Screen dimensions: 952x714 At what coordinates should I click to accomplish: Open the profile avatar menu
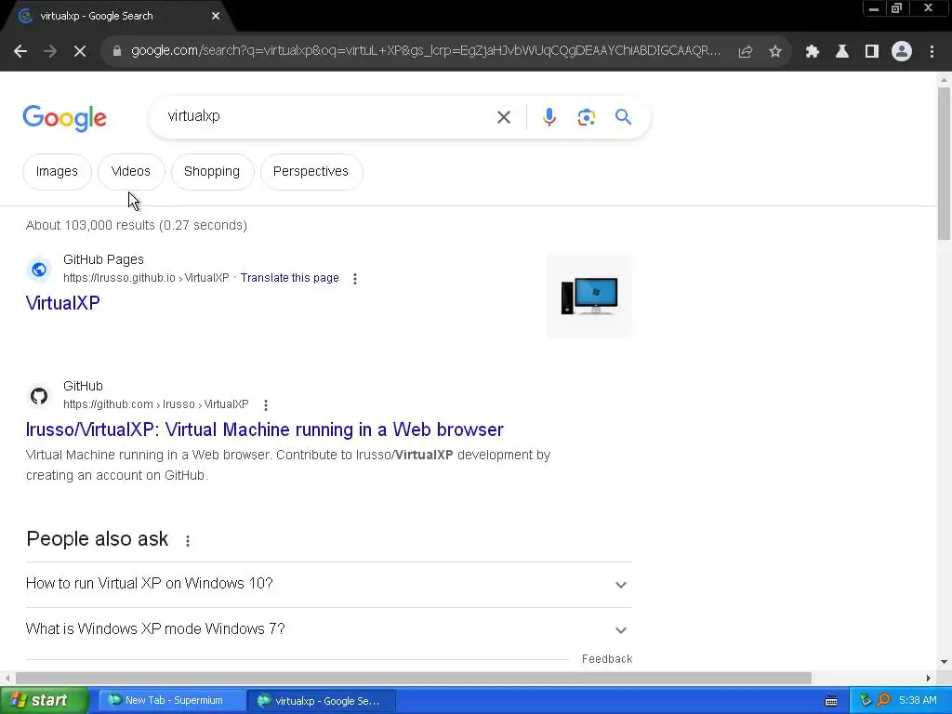(902, 52)
